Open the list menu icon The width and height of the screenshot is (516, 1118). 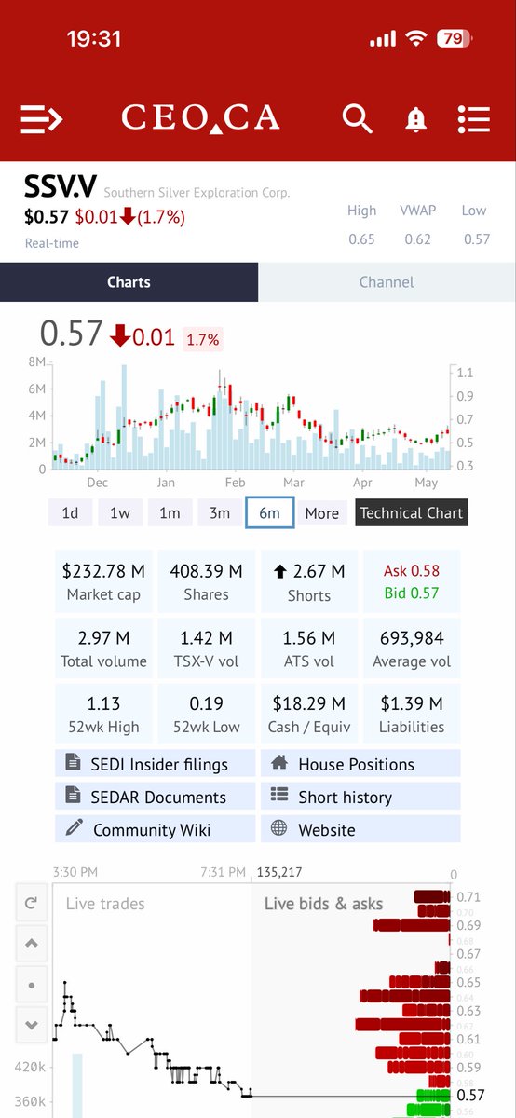pyautogui.click(x=474, y=118)
